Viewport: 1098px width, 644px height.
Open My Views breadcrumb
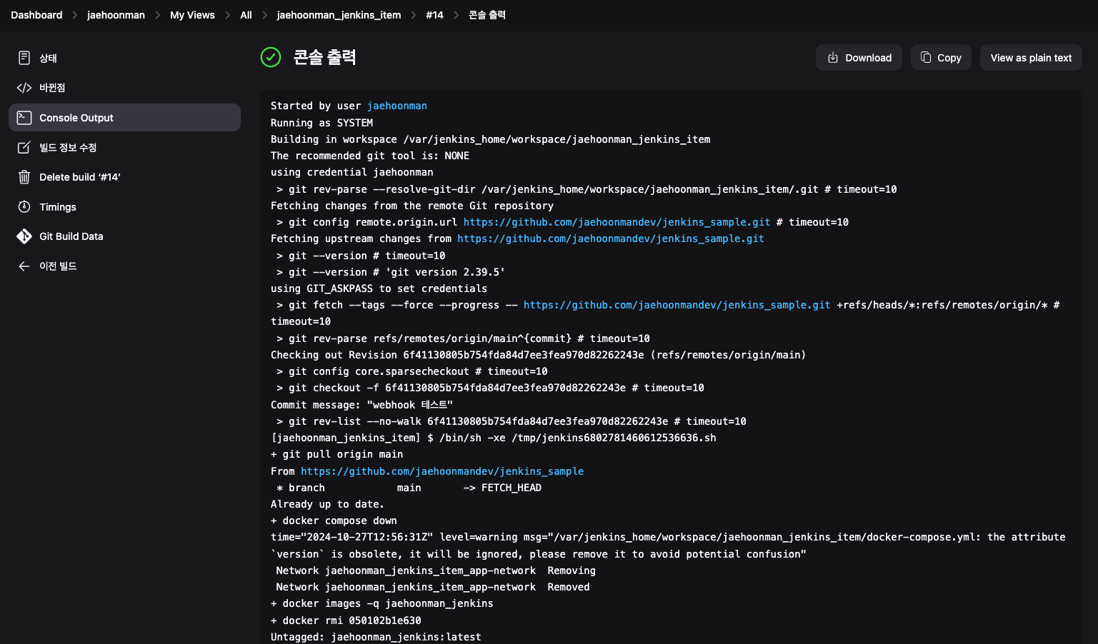192,15
